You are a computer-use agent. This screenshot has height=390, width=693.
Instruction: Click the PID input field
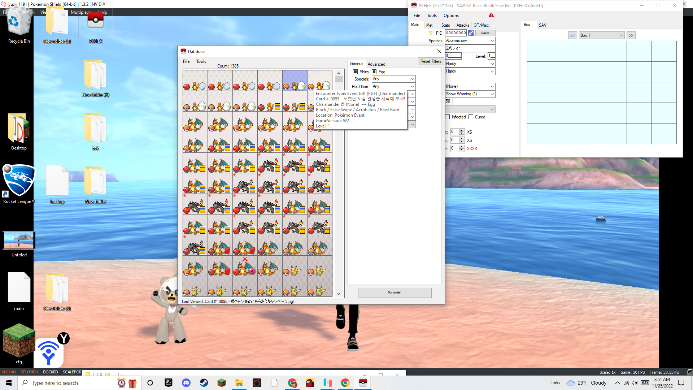click(x=456, y=33)
